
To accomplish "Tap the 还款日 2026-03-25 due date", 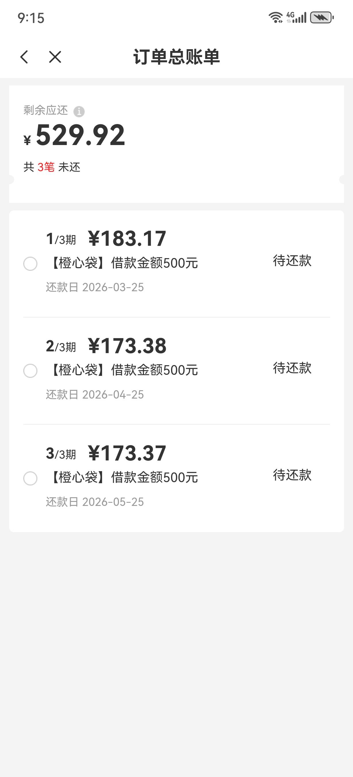I will (x=95, y=287).
